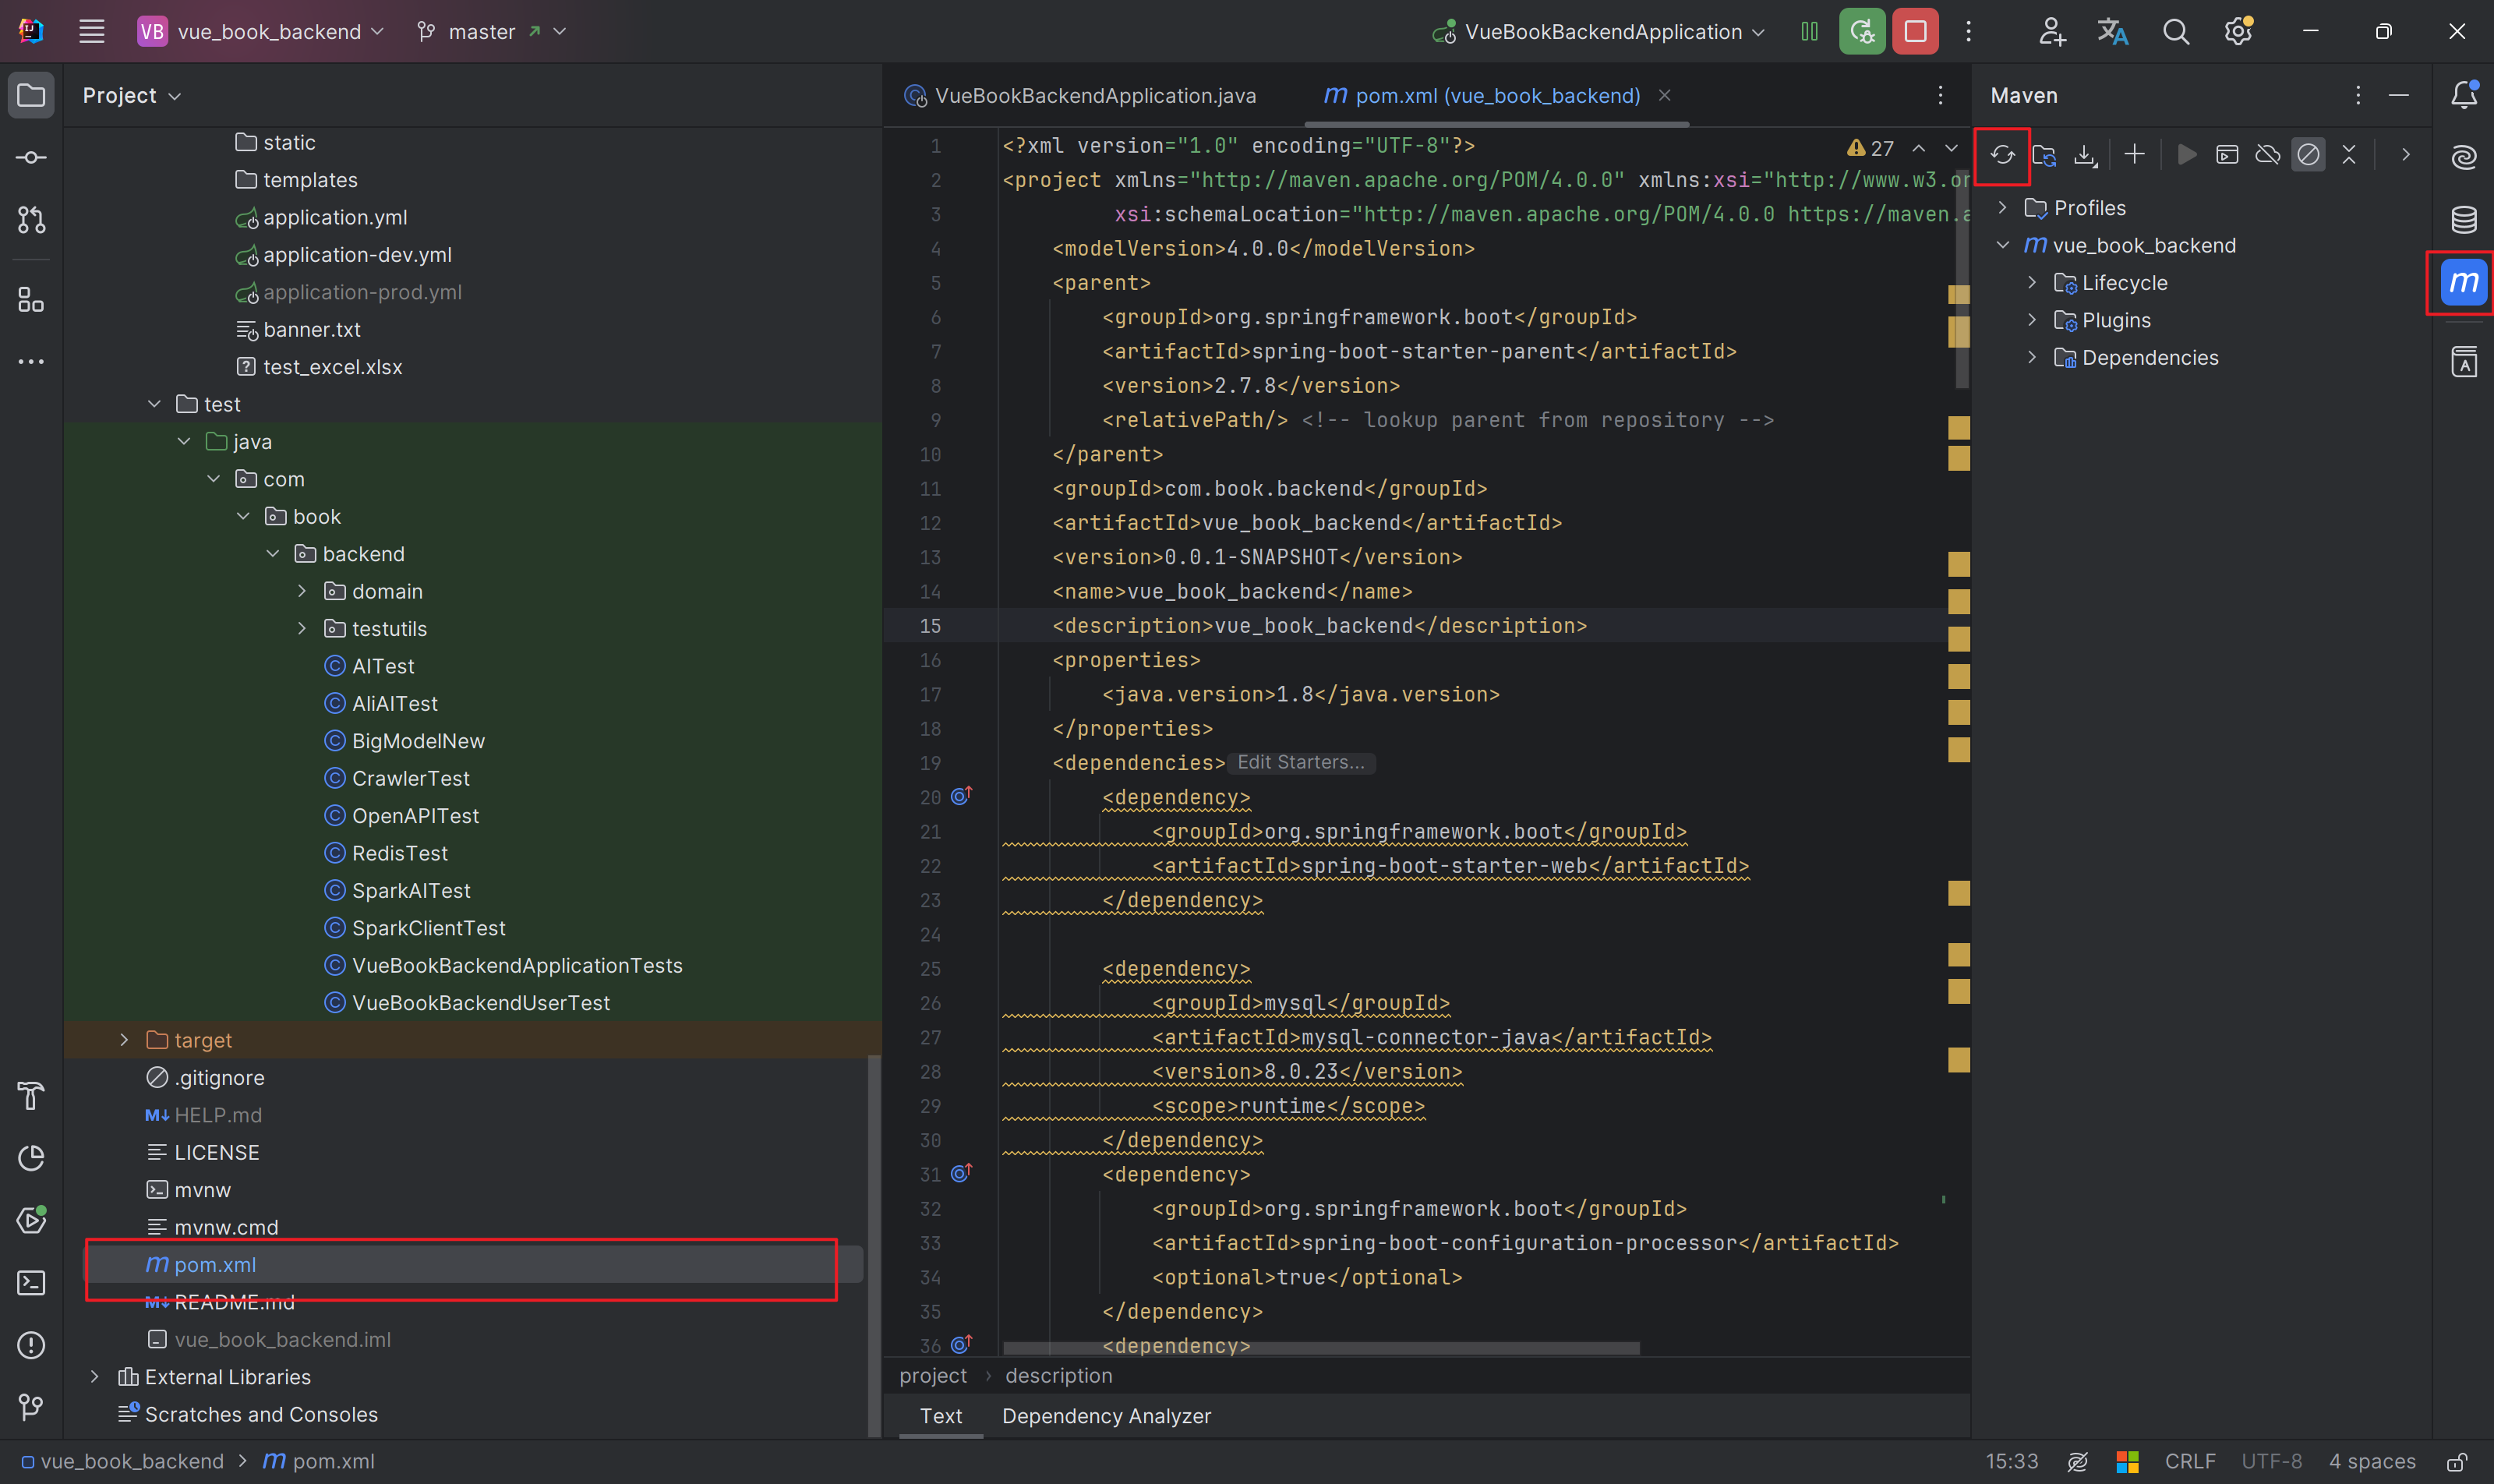The width and height of the screenshot is (2494, 1484).
Task: Switch to the Dependency Analyzer tab
Action: click(1105, 1416)
